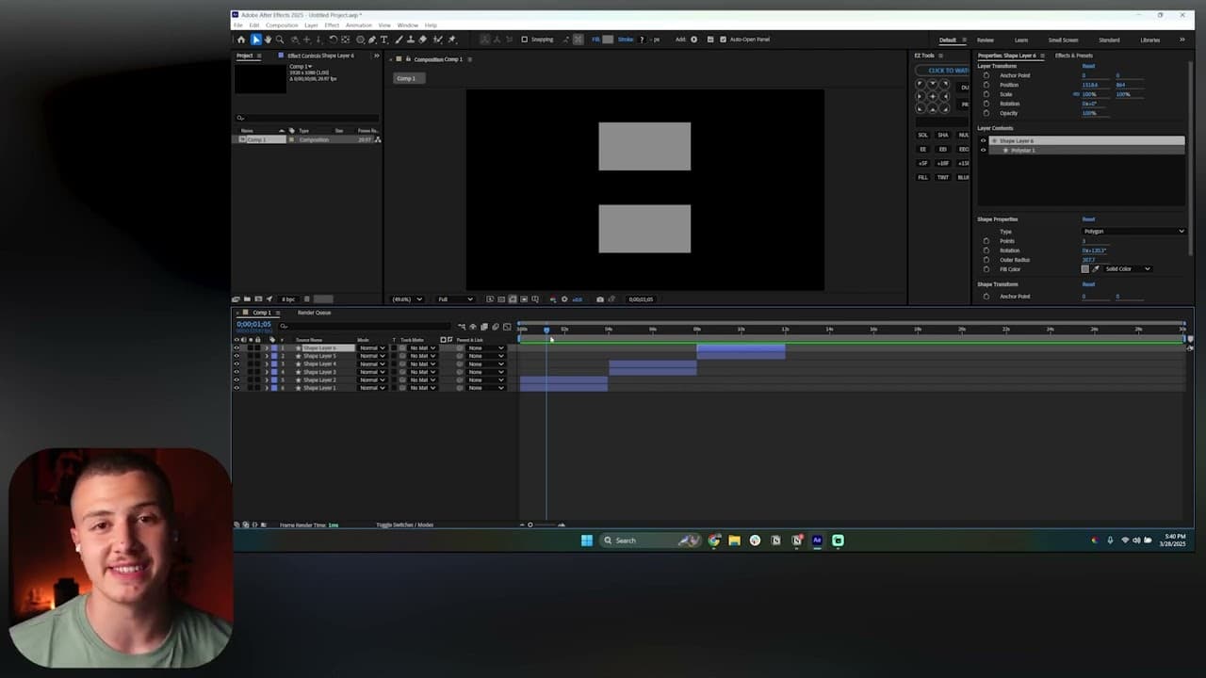Image resolution: width=1206 pixels, height=678 pixels.
Task: Open the viewer magnification dropdown
Action: click(406, 299)
